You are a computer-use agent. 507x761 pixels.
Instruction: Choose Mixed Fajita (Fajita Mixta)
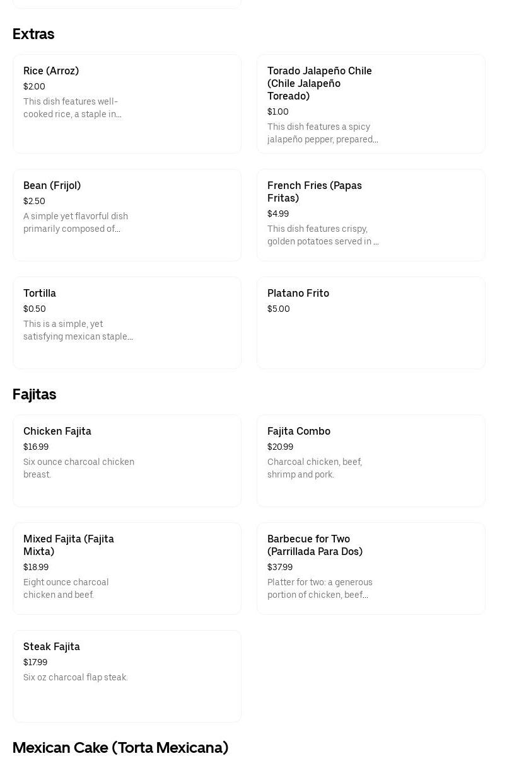(127, 568)
